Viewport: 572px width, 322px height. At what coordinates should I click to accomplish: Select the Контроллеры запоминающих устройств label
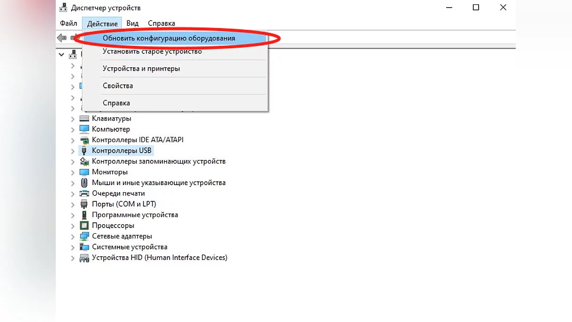[159, 161]
